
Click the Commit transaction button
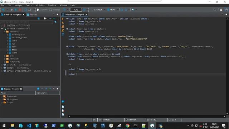42,10
